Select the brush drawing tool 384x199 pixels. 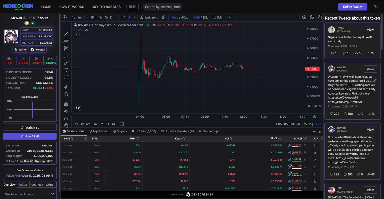pyautogui.click(x=66, y=63)
